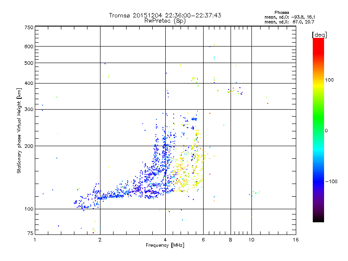The height and width of the screenshot is (261, 348).
Task: Click the 'Phases' statistics heading
Action: point(281,13)
